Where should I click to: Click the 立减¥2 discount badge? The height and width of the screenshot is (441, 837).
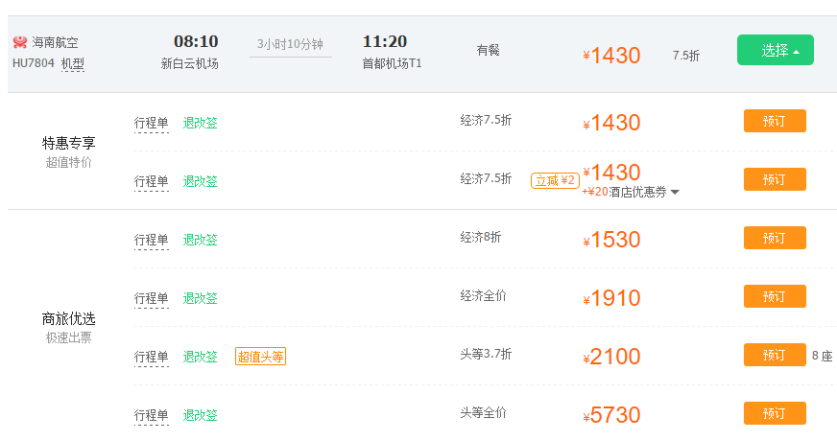point(555,181)
